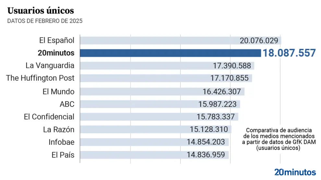Click the 20minutos logo at bottom right
The image size is (321, 180).
pyautogui.click(x=295, y=172)
